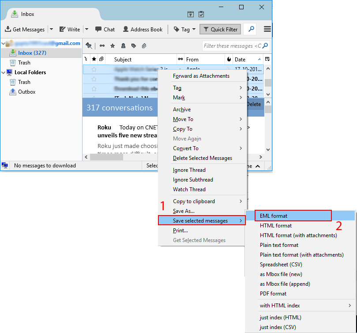357x333 pixels.
Task: Toggle the pin filter (keep filters applied)
Action: (x=89, y=45)
